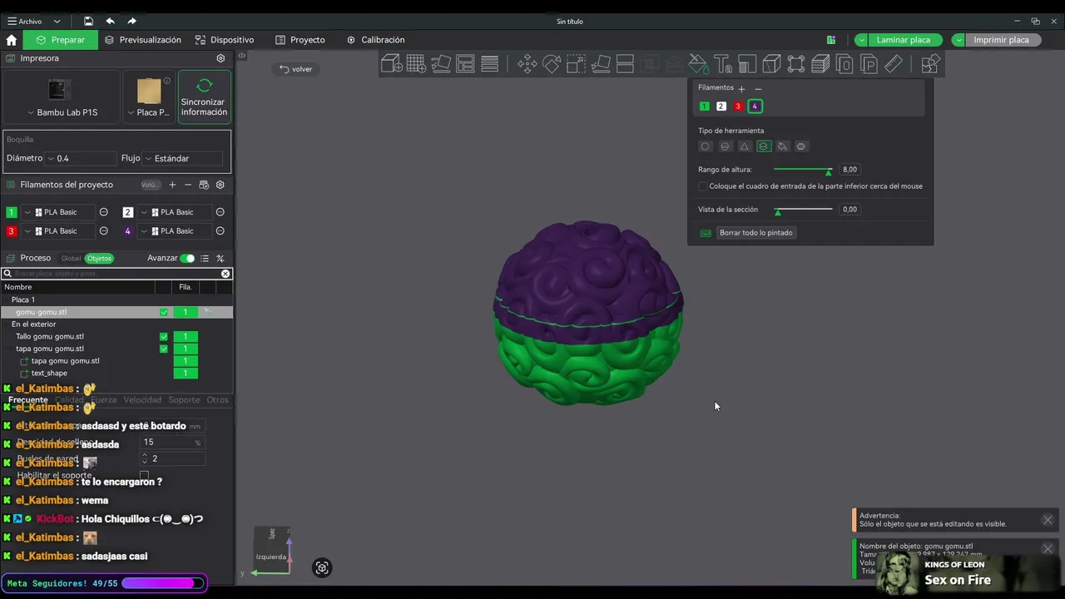
Task: Click the Add object cube icon
Action: (x=392, y=64)
